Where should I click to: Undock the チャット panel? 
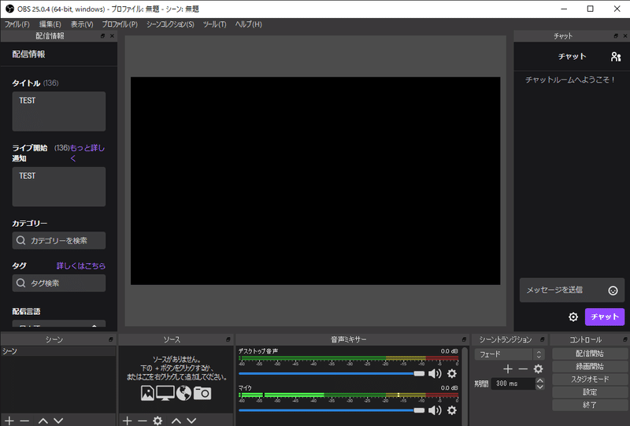616,35
